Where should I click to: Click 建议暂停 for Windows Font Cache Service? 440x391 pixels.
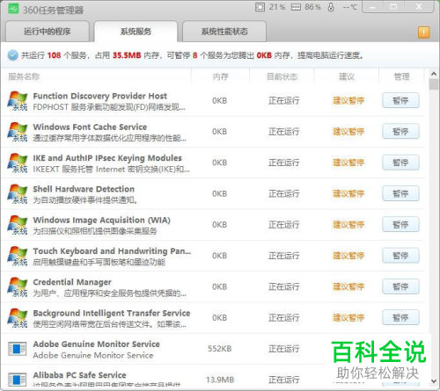[348, 132]
